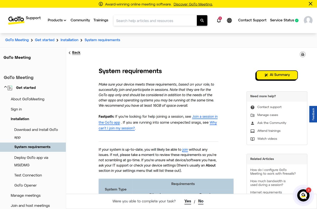Open the Trainings menu item
Screen dimensions: 317x209
coord(101,20)
